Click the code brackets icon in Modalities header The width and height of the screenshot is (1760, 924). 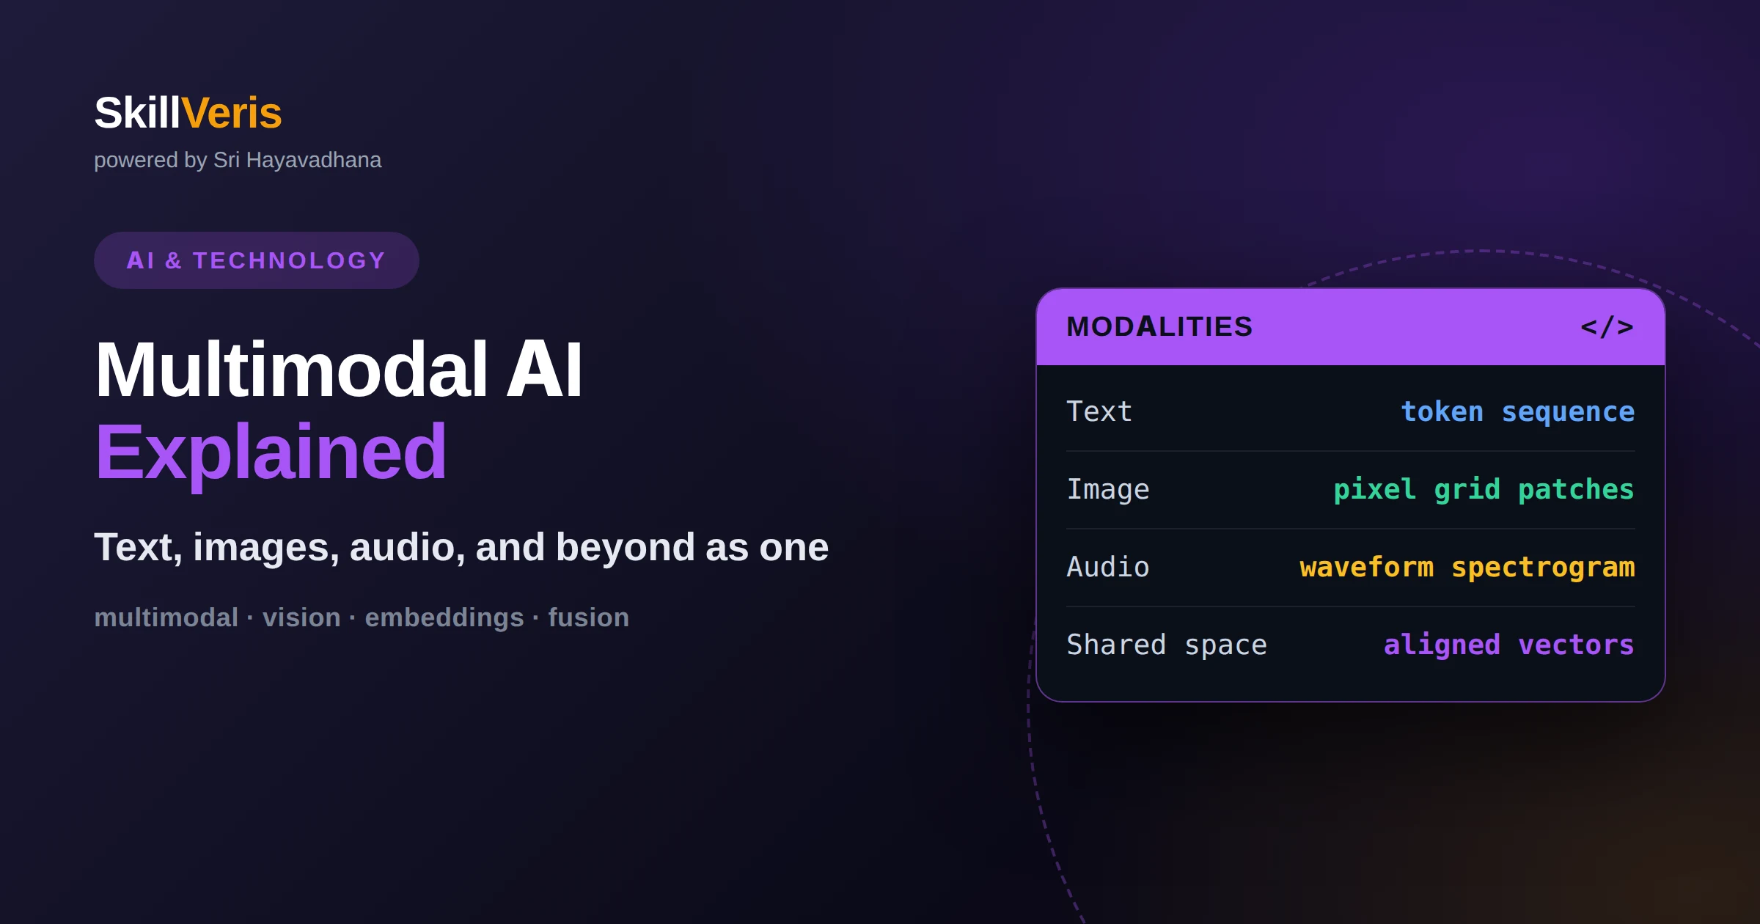pyautogui.click(x=1607, y=326)
